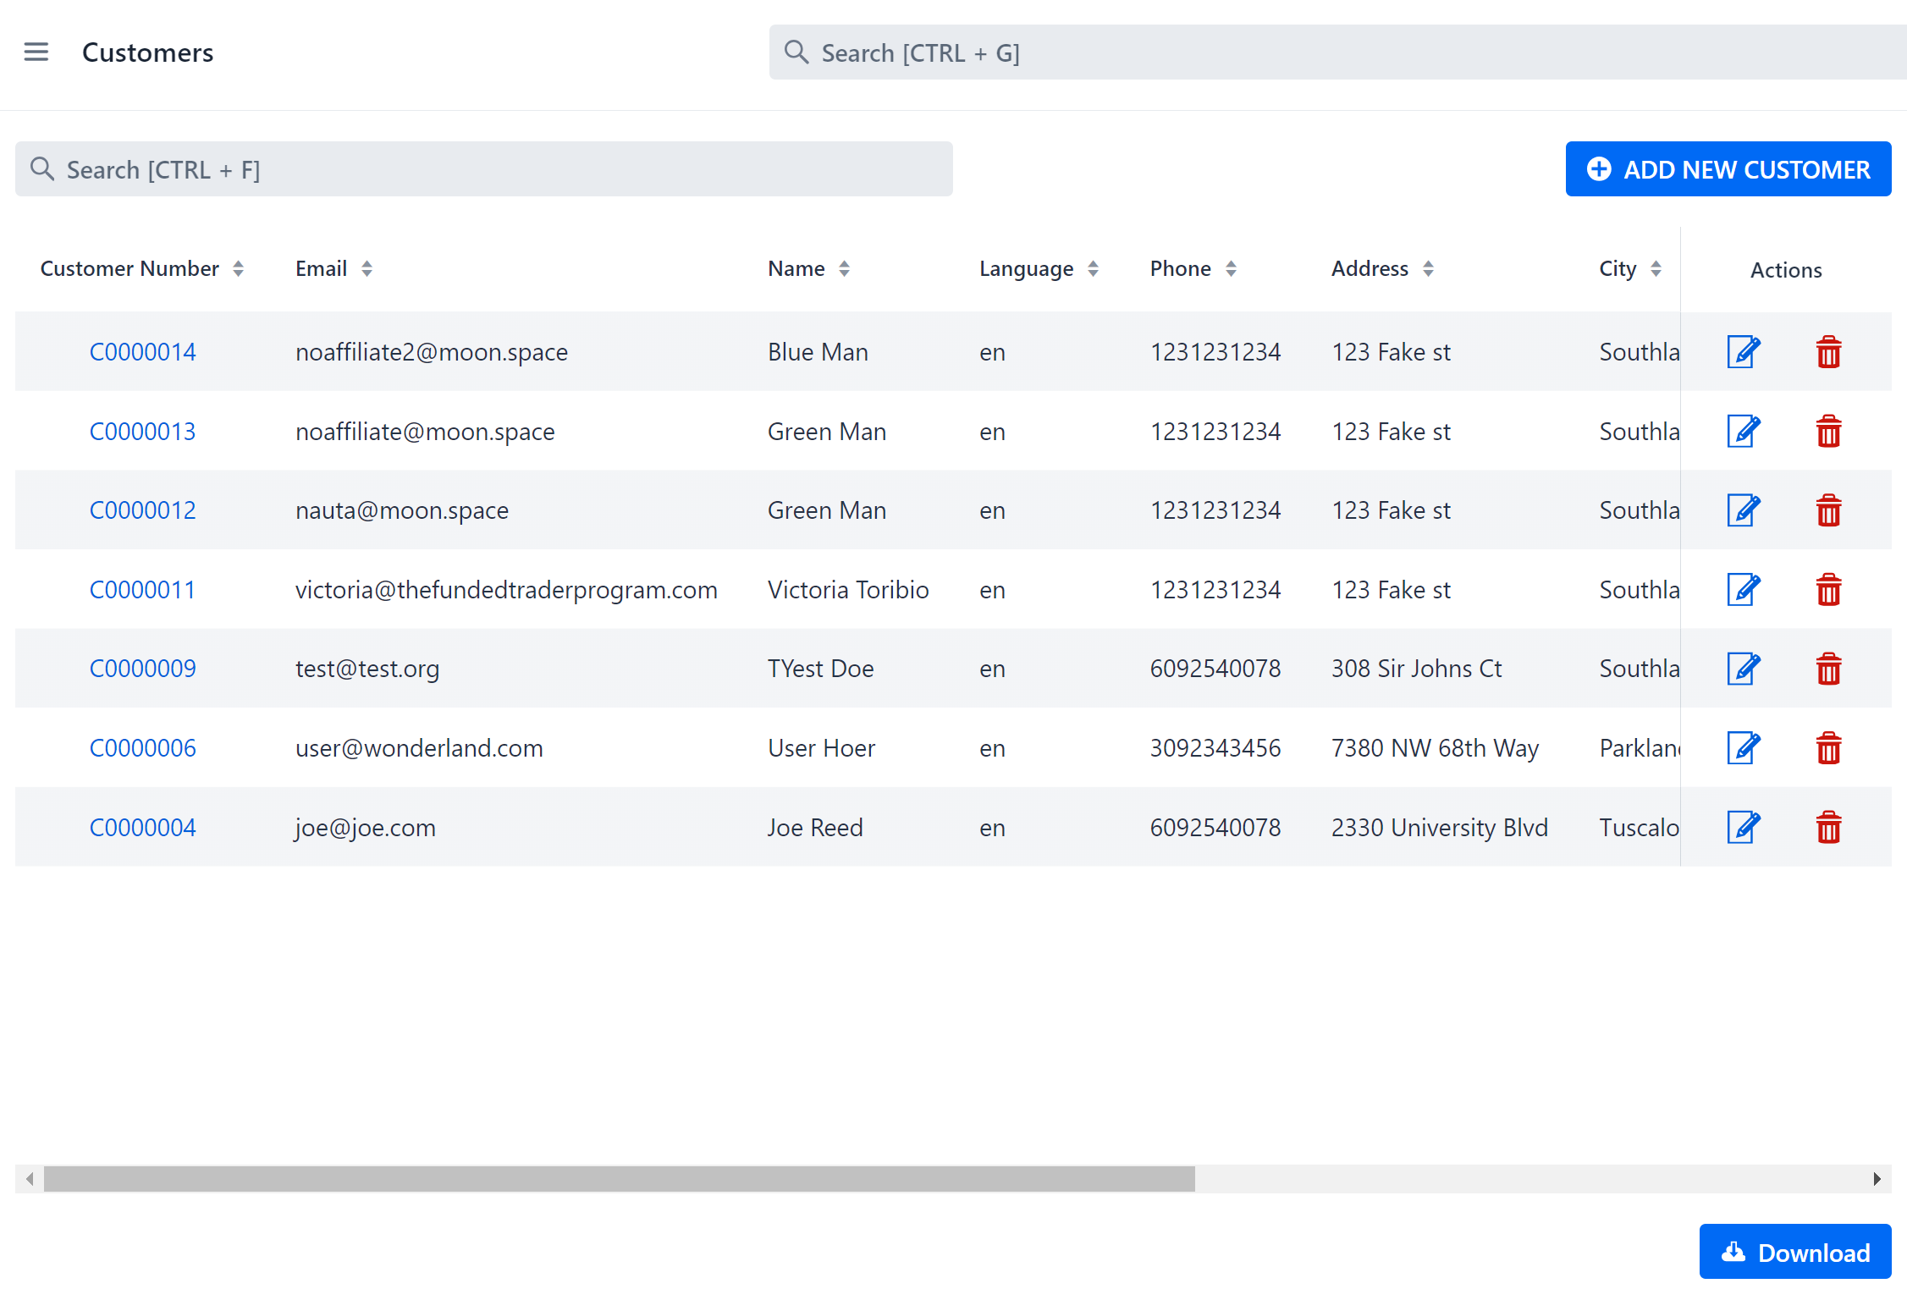
Task: Toggle sorting on the City column
Action: click(x=1656, y=267)
